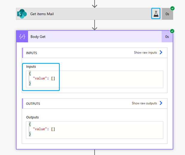
Task: Collapse the Body Get action header
Action: tap(90, 37)
